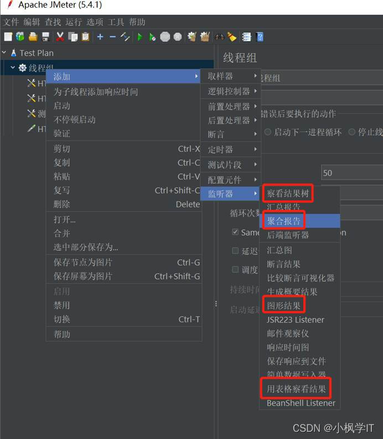Click the thread count field showing 50

click(352, 173)
